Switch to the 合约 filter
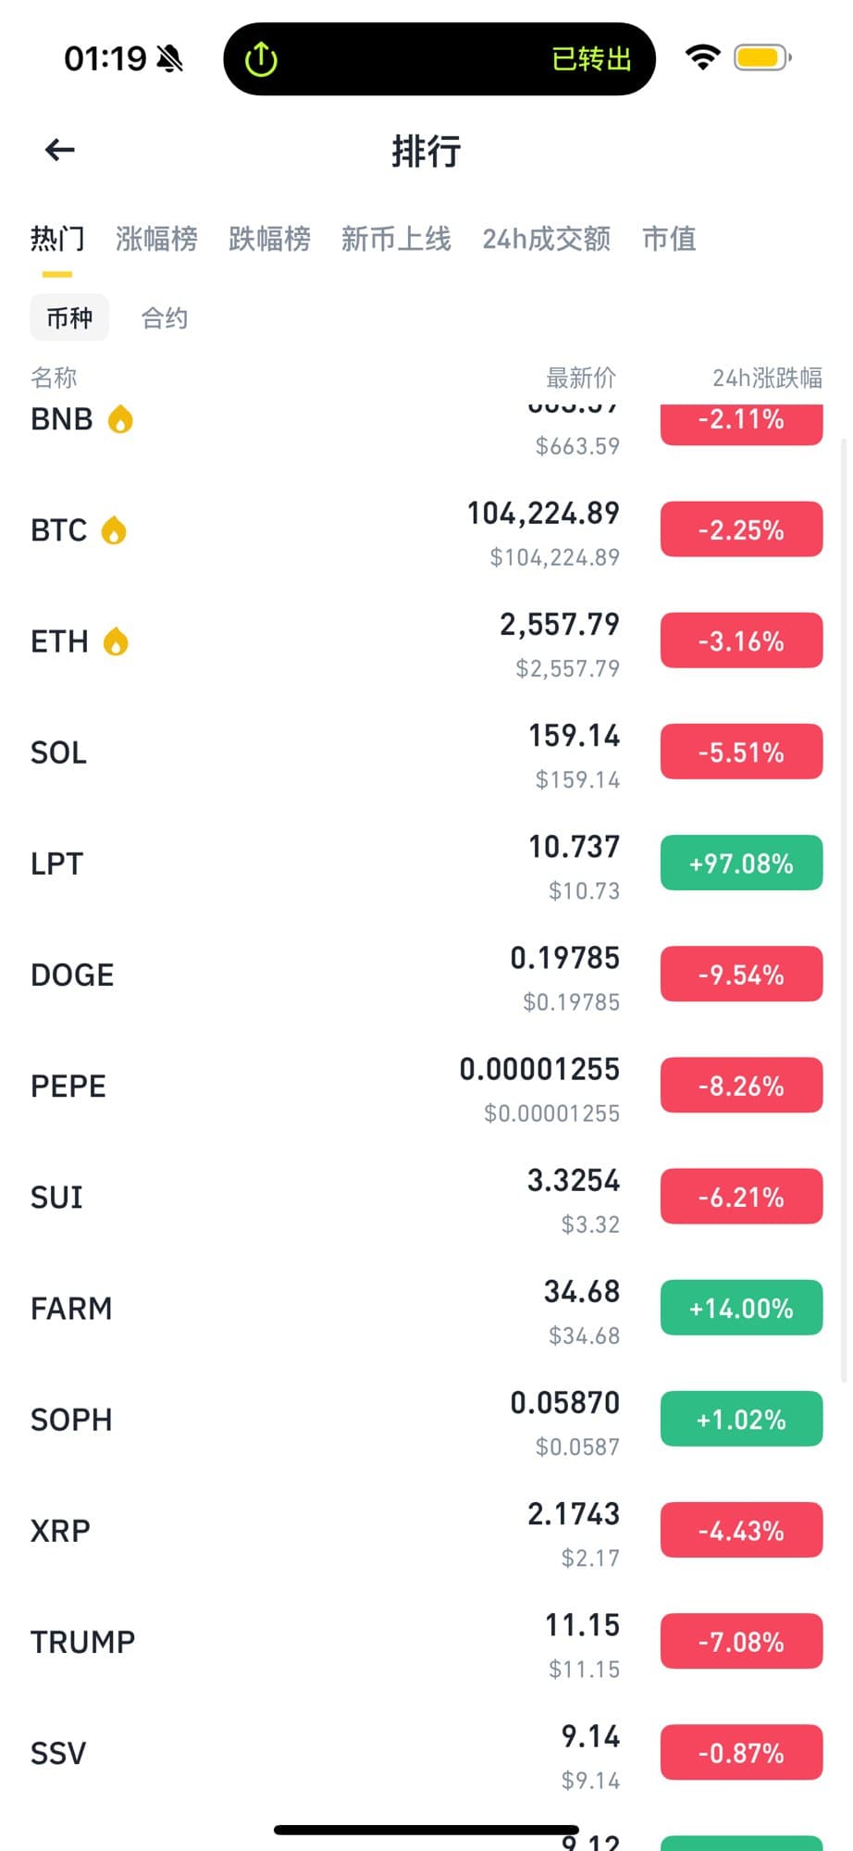 click(165, 318)
